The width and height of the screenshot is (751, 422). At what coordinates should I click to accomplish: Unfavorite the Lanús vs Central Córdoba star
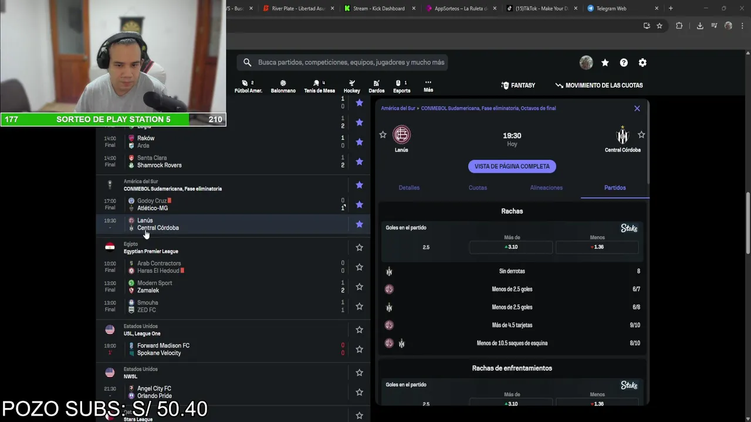click(359, 224)
